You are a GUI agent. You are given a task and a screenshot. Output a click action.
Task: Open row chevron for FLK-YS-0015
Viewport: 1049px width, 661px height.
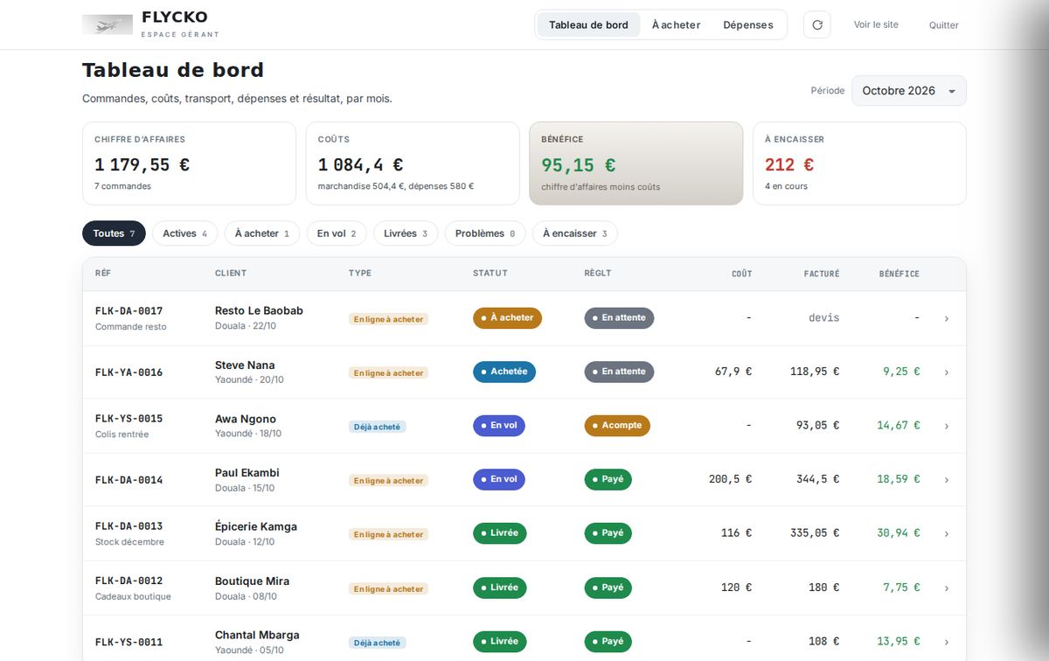click(x=946, y=426)
